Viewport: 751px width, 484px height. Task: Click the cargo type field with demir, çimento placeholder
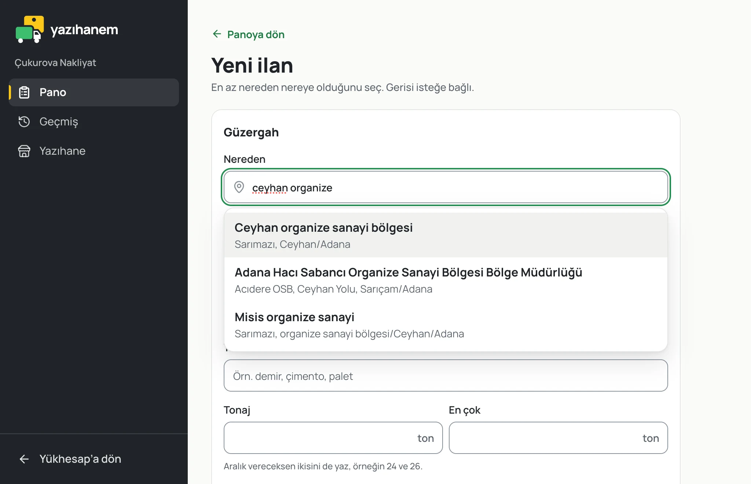[446, 375]
